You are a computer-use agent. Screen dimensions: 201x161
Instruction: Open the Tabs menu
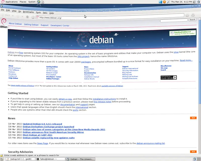tap(45, 13)
